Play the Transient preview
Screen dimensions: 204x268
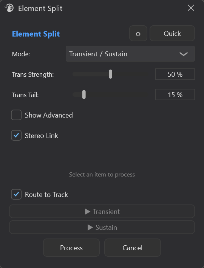coord(102,211)
